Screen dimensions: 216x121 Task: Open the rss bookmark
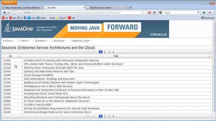[20, 18]
